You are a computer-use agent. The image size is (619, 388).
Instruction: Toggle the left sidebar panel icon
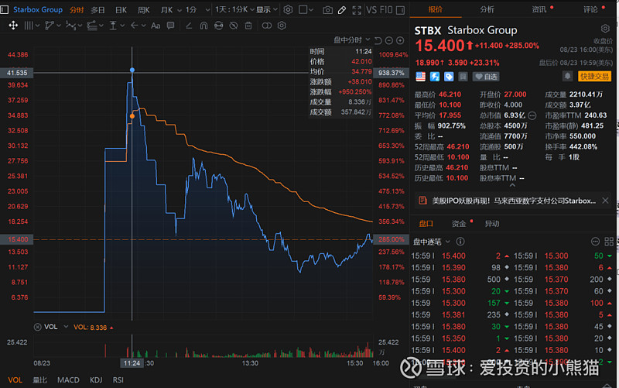click(5, 9)
